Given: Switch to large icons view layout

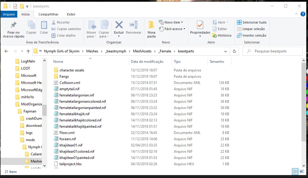Looking at the screenshot, I should [301, 171].
